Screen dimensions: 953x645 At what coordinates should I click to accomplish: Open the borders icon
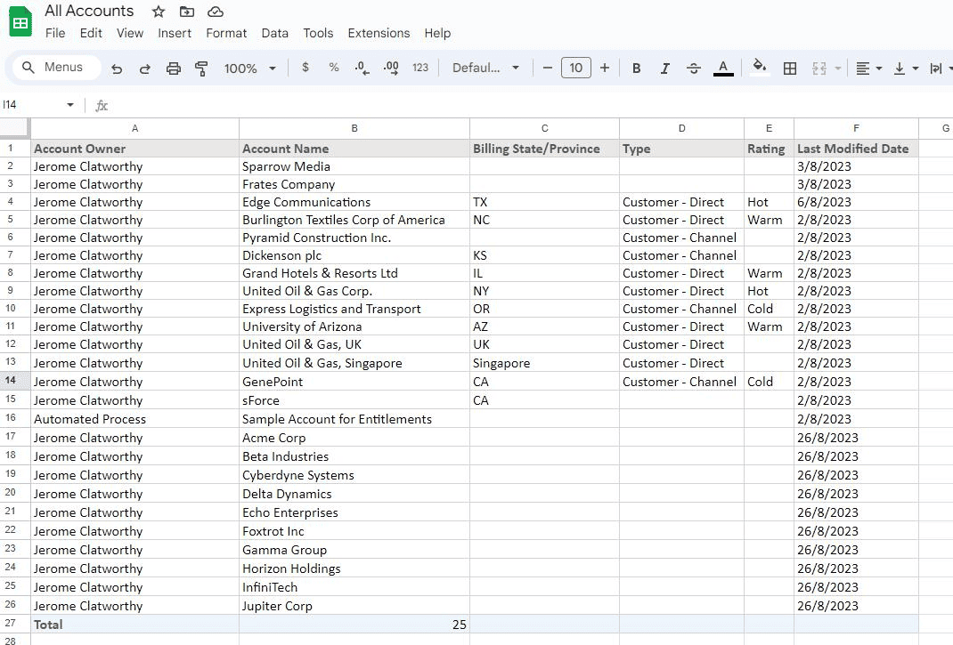click(790, 68)
